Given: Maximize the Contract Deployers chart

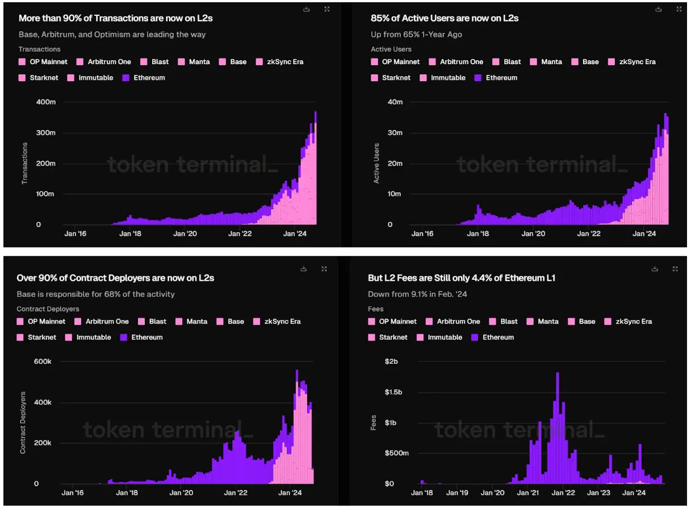Looking at the screenshot, I should (x=324, y=268).
